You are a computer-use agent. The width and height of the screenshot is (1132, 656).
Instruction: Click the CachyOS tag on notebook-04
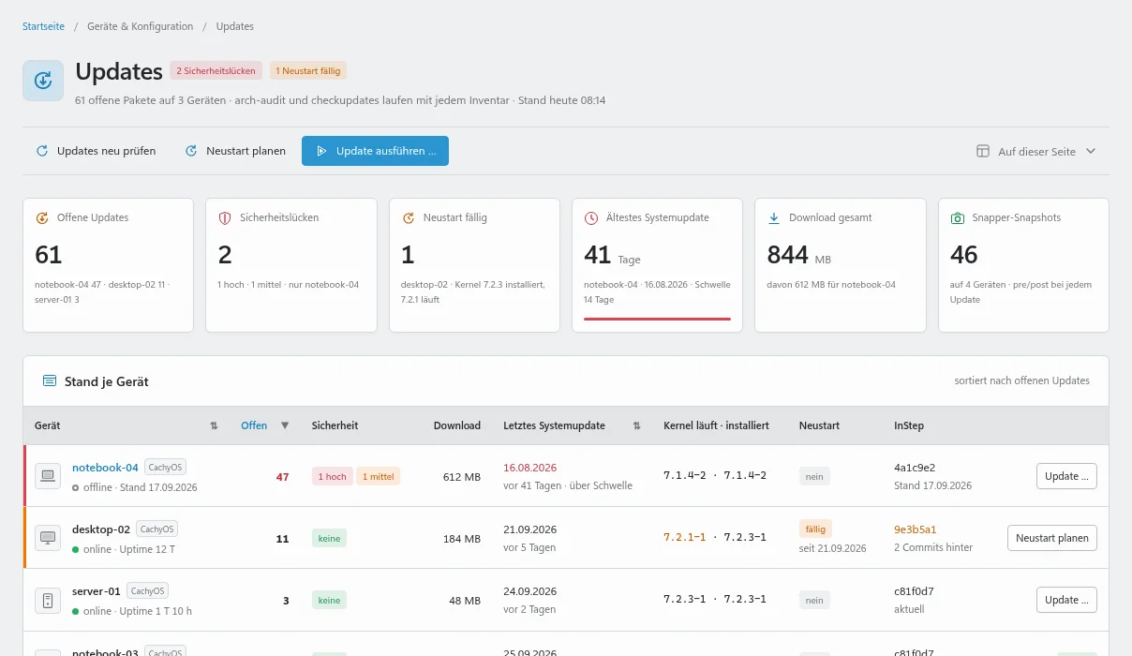click(165, 467)
